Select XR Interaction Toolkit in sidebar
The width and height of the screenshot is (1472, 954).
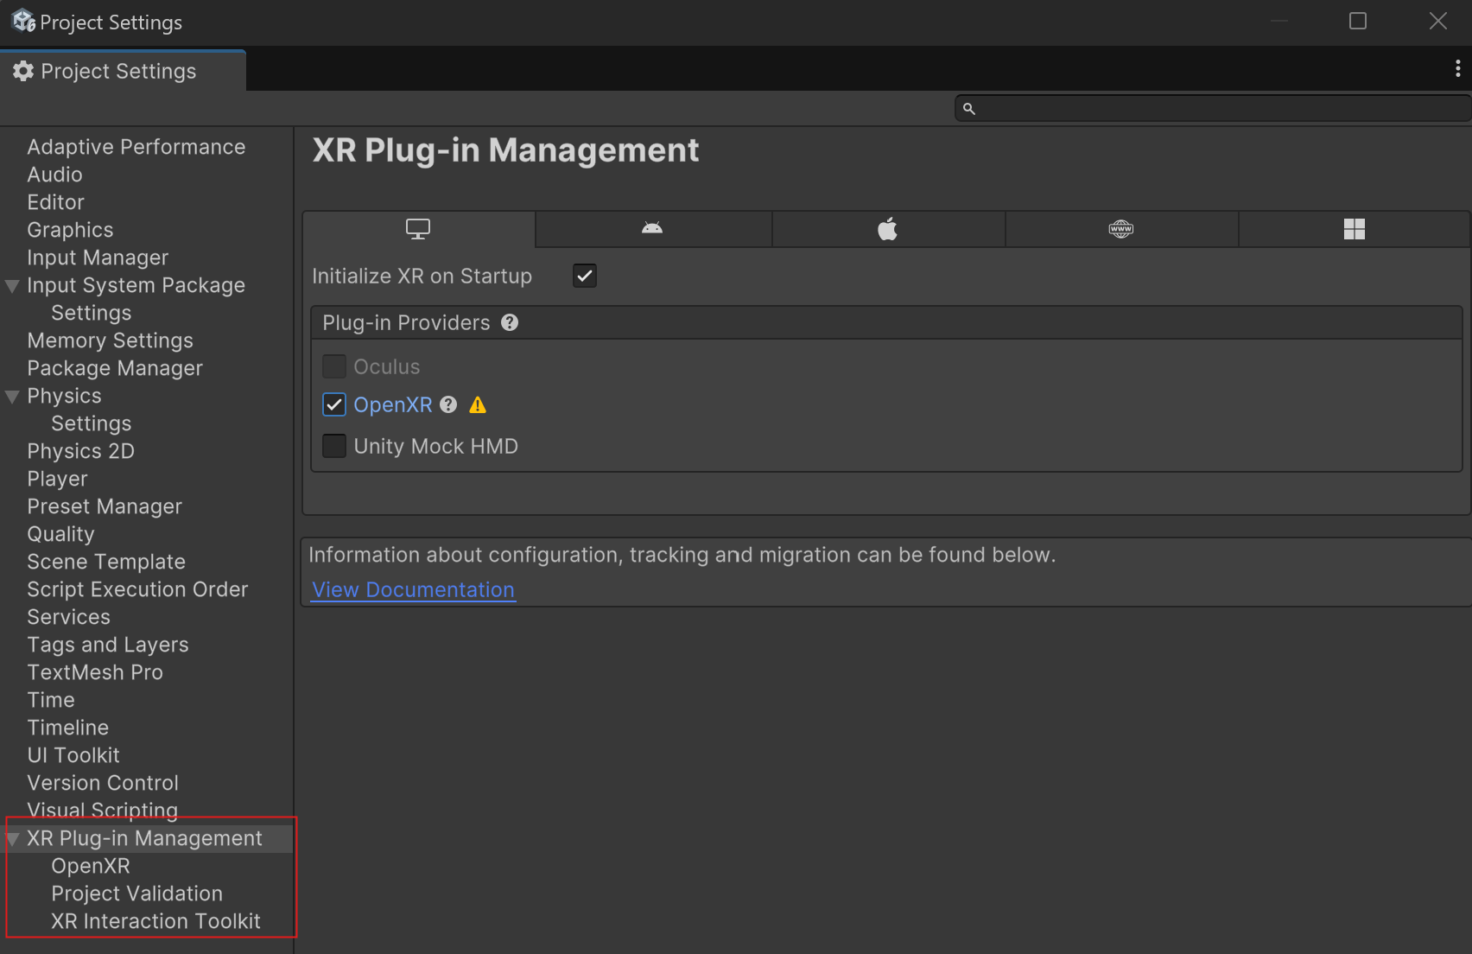(155, 921)
